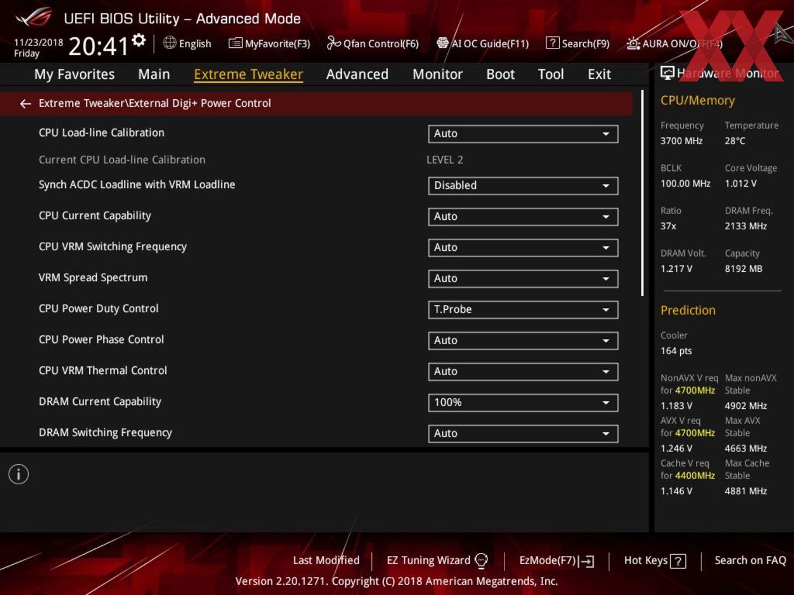Open VRM Spread Spectrum dropdown

(x=523, y=278)
